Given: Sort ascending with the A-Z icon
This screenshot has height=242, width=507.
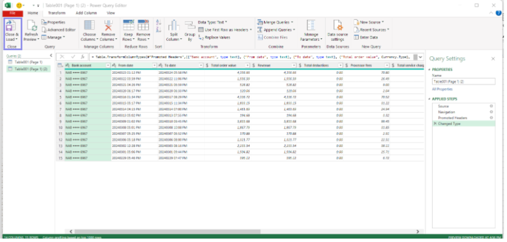Looking at the screenshot, I should click(158, 23).
